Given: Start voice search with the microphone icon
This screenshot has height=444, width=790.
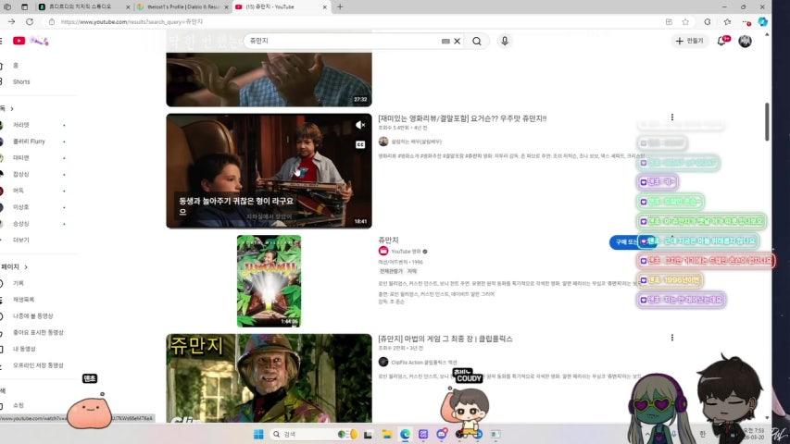Looking at the screenshot, I should click(x=505, y=41).
